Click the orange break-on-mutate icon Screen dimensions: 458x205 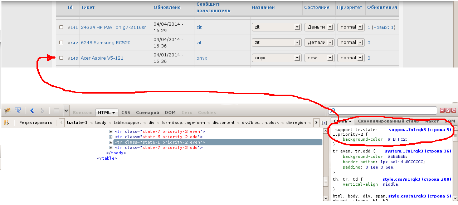[x=6, y=122]
